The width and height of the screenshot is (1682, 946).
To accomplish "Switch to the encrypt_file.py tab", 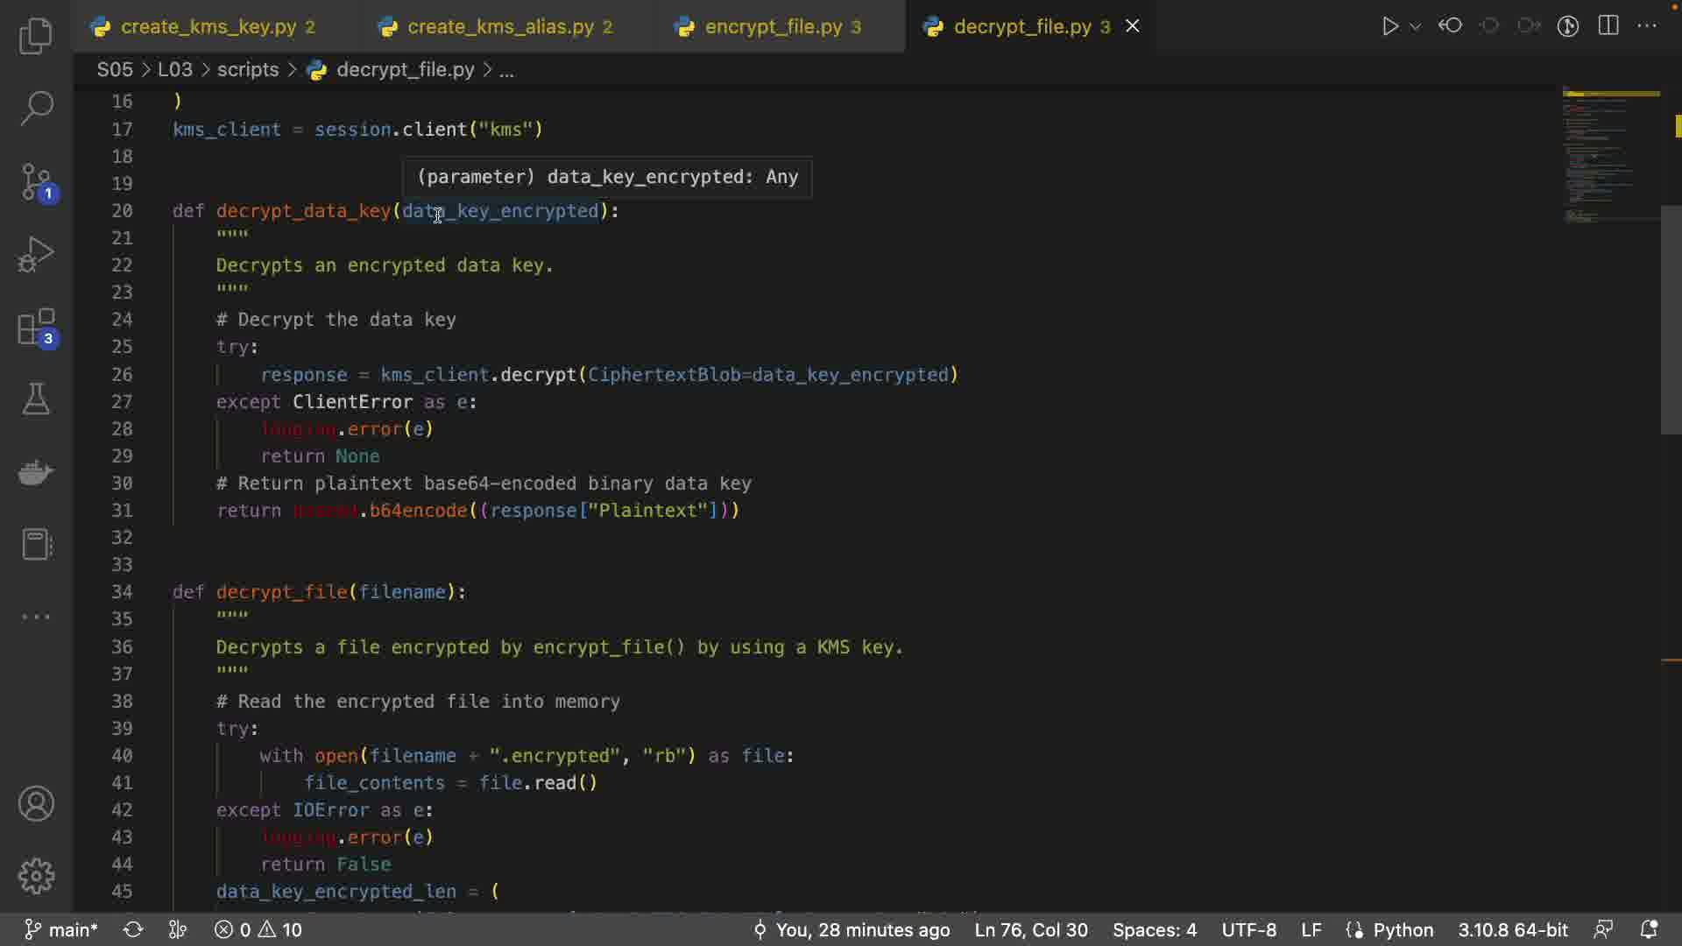I will (773, 27).
